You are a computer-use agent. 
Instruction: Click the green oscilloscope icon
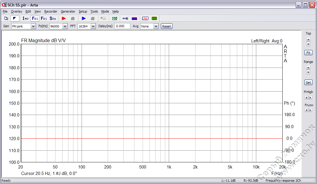(154, 18)
